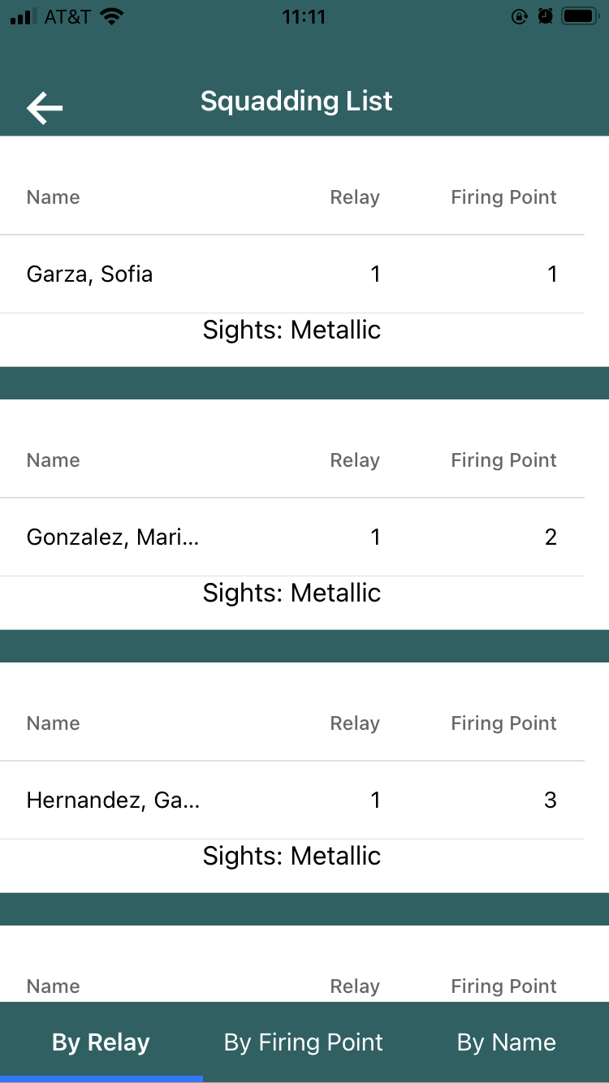Tap the Name header in first card

[x=54, y=197]
